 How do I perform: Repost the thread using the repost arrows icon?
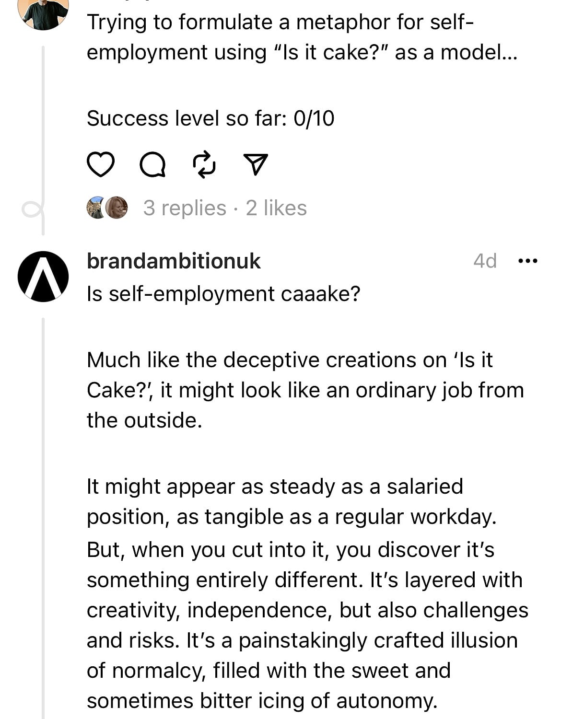pyautogui.click(x=204, y=164)
